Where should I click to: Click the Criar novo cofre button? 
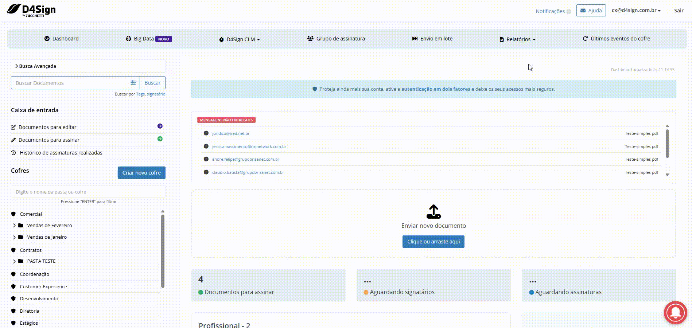[141, 173]
